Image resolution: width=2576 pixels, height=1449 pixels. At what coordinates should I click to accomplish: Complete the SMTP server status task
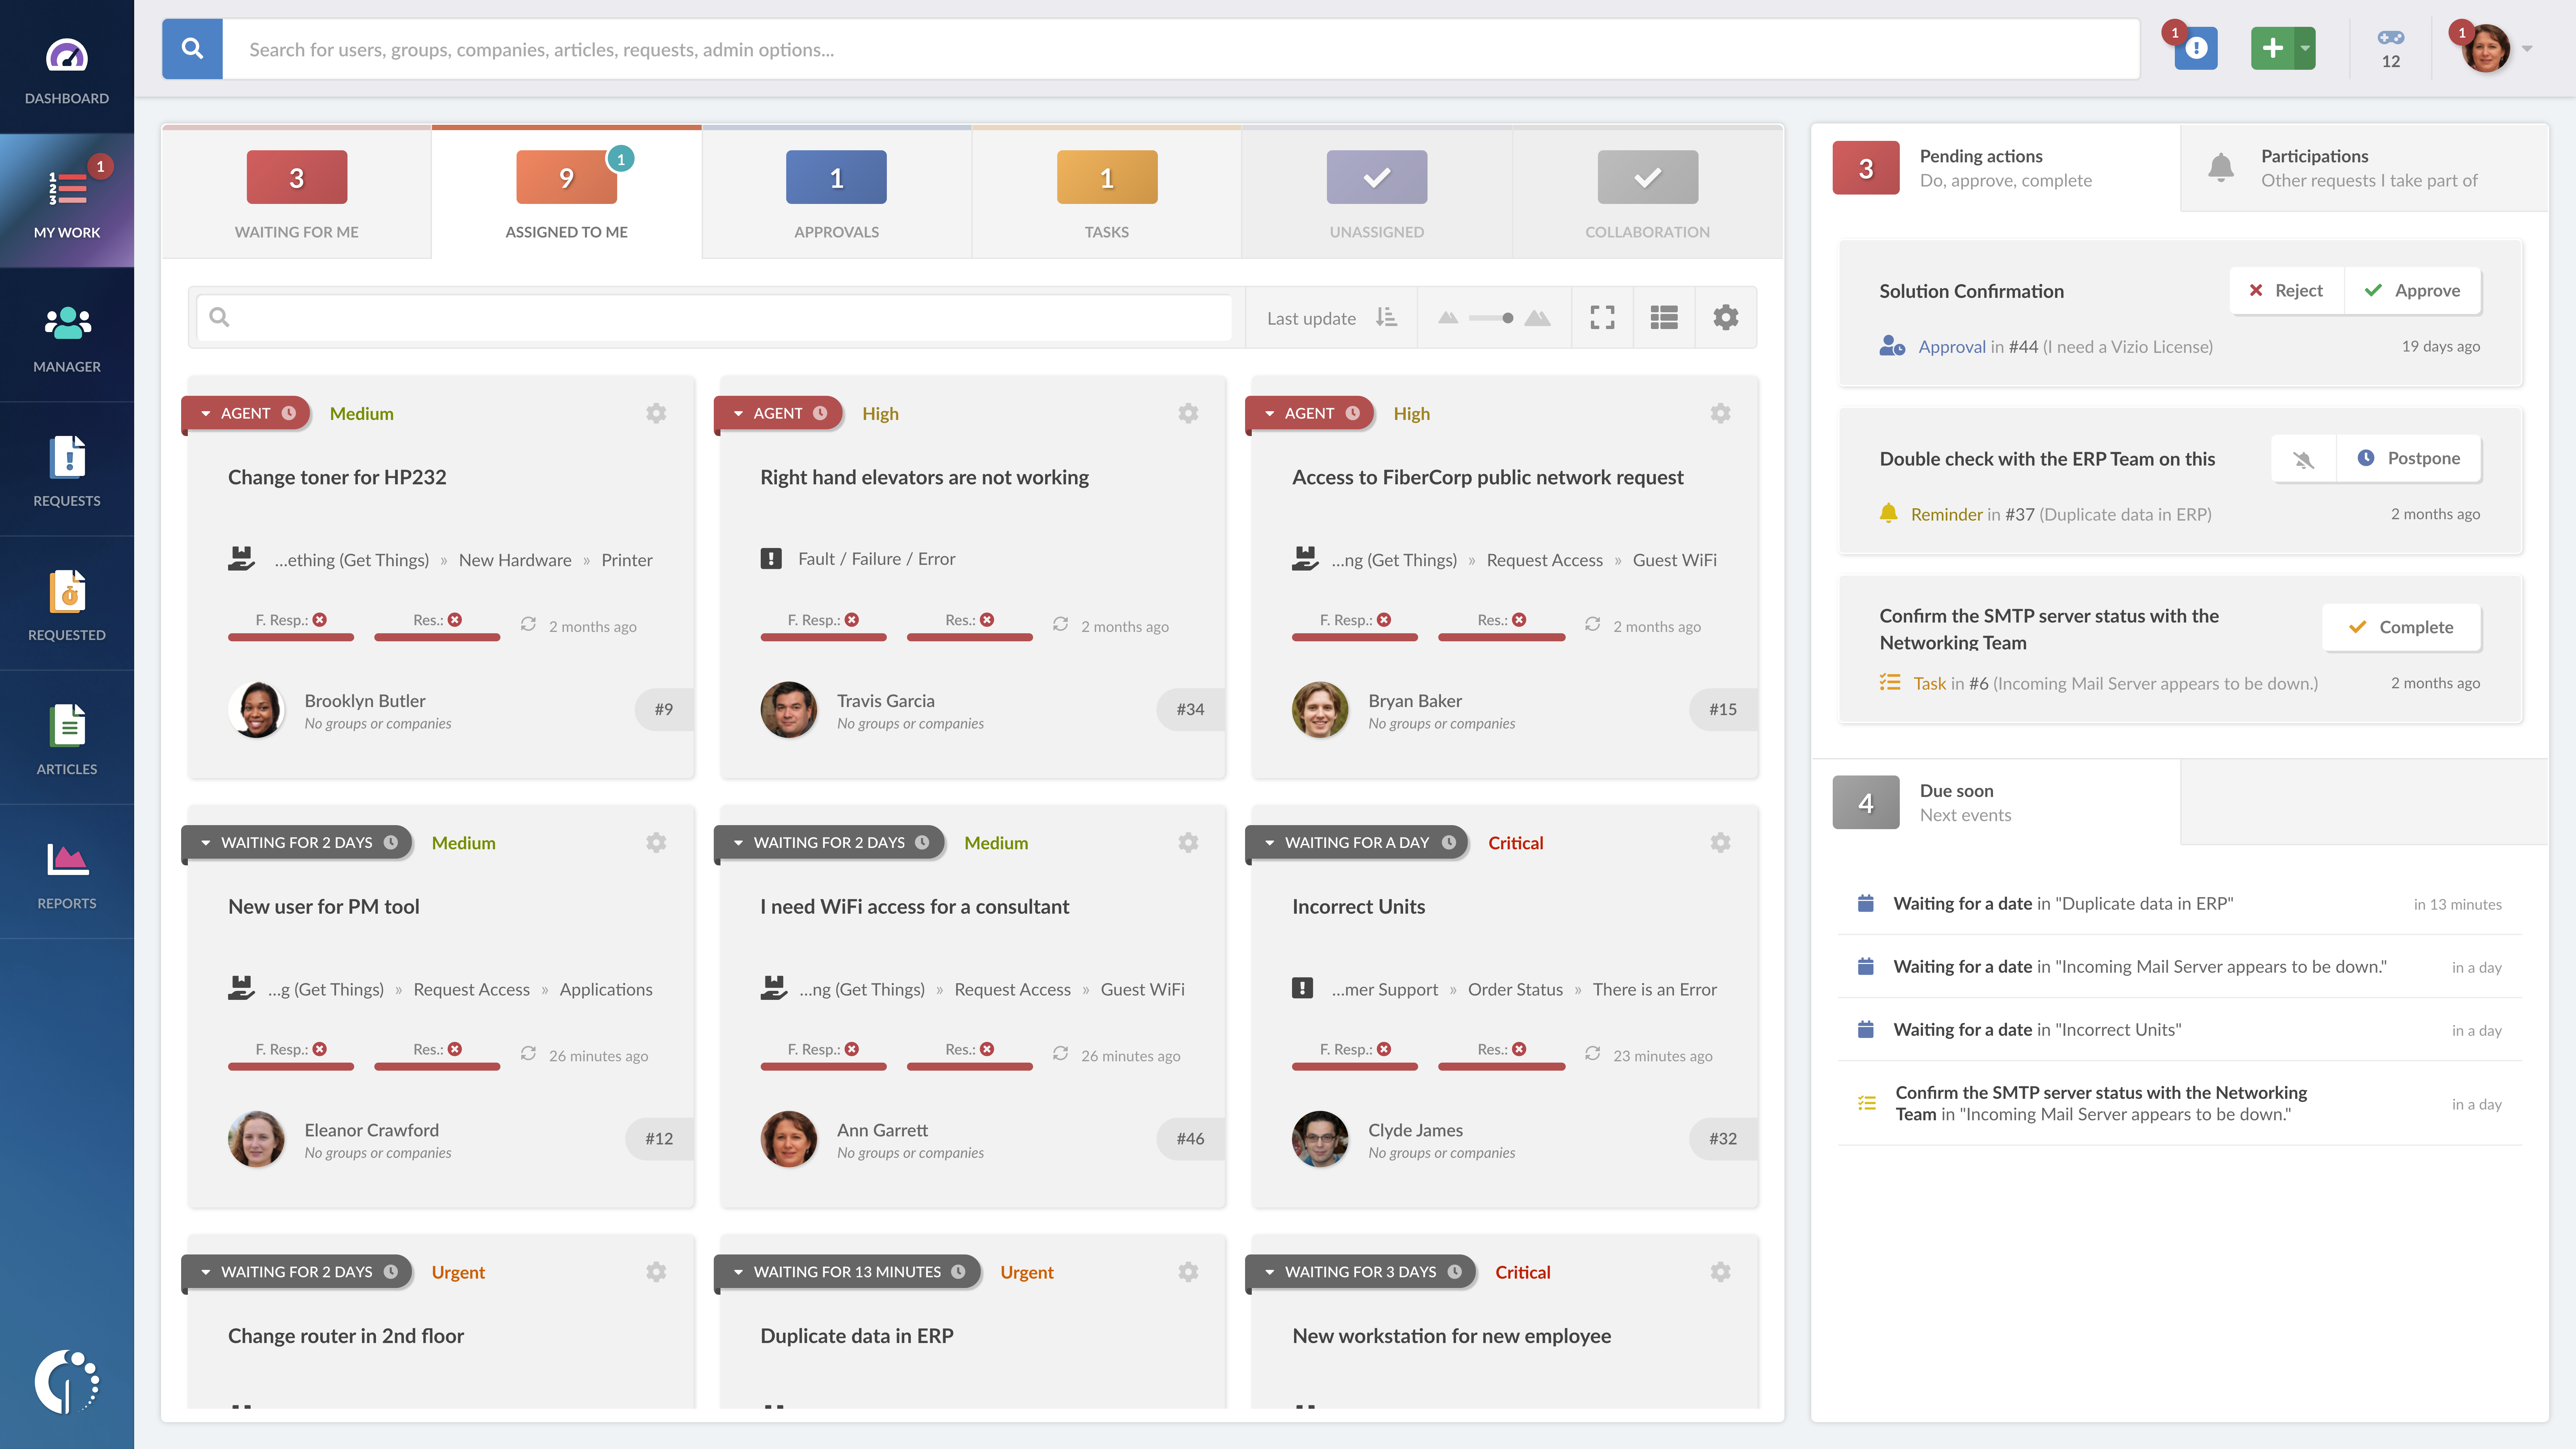[2401, 627]
